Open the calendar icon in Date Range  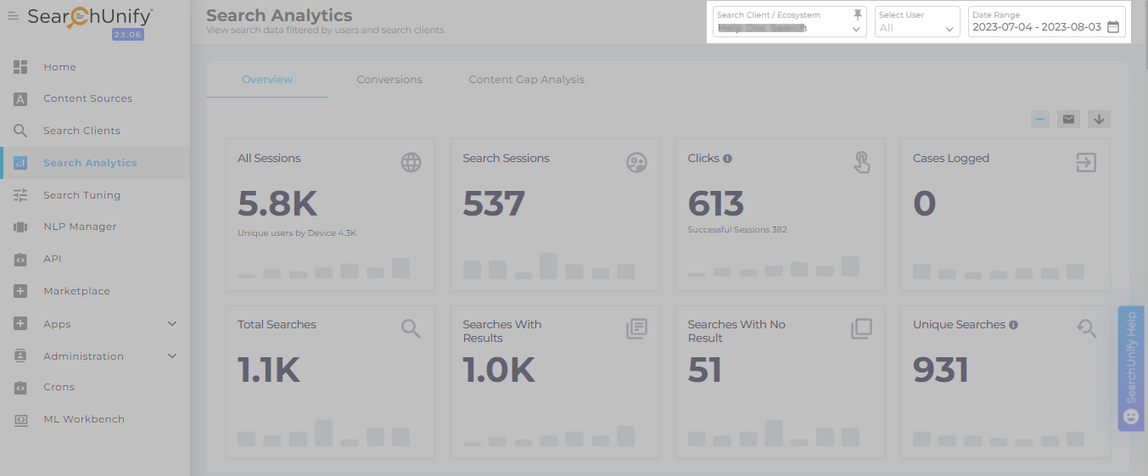coord(1113,27)
